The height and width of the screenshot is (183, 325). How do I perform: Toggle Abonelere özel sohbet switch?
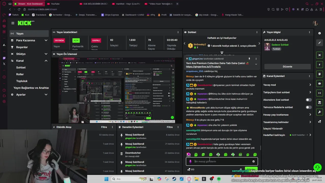click(x=309, y=100)
